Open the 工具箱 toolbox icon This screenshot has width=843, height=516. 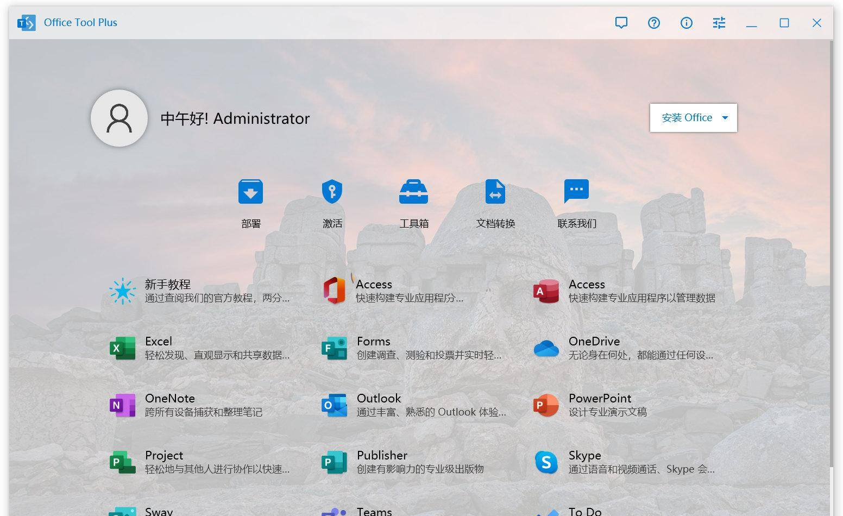(x=413, y=192)
